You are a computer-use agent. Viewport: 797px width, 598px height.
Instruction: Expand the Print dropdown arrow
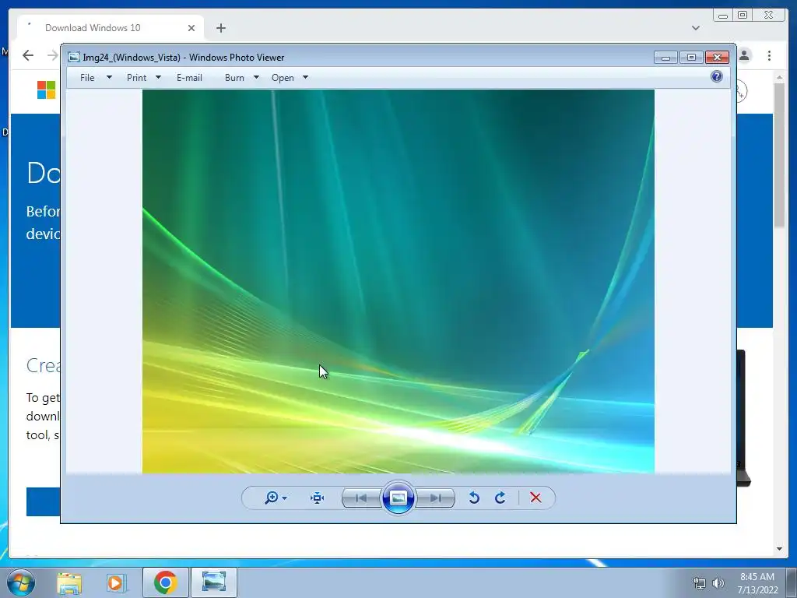[x=158, y=77]
